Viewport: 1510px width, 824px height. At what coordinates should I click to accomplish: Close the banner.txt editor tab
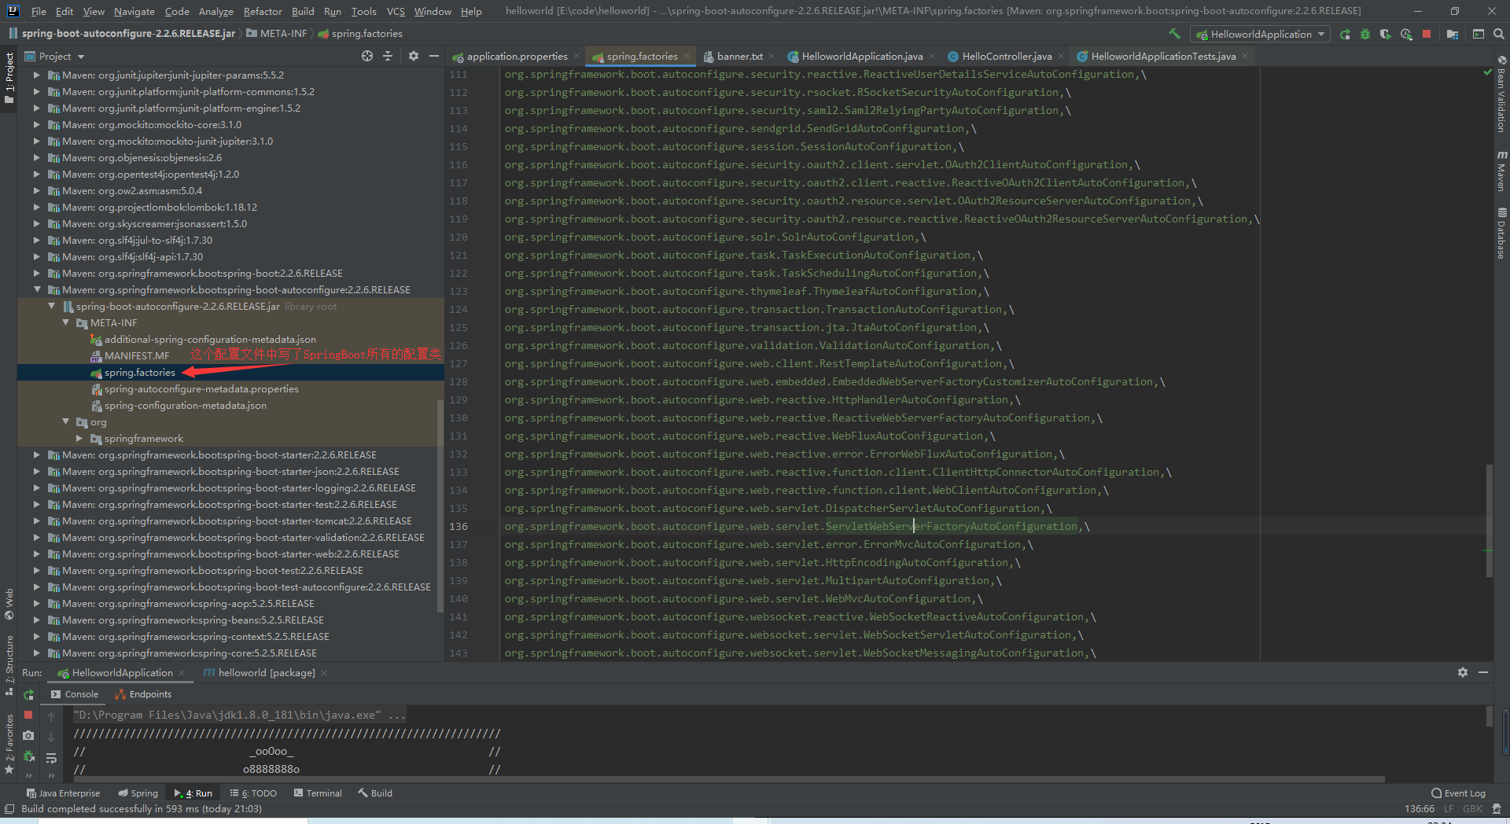[771, 56]
